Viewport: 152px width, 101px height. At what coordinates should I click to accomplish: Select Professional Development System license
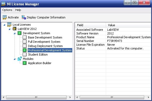click(50, 50)
